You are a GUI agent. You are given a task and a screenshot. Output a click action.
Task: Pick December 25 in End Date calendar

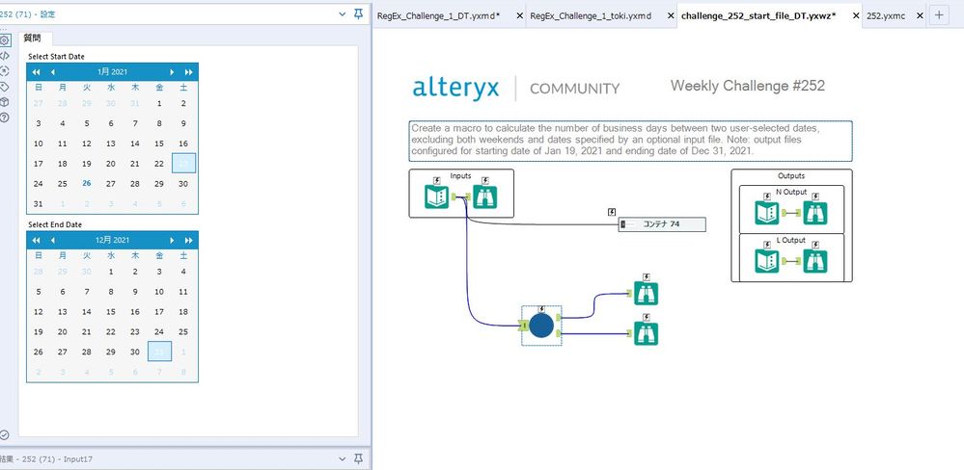183,332
